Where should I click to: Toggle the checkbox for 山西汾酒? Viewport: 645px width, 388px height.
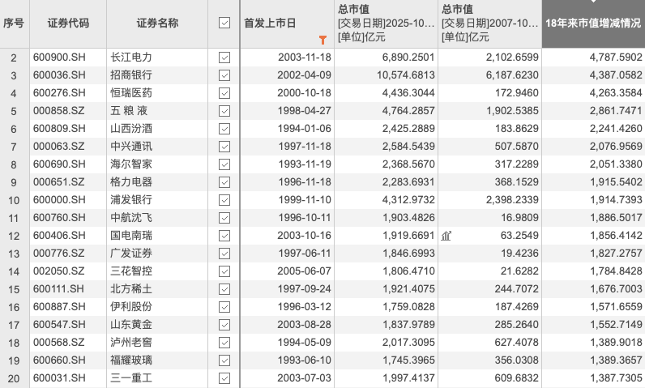click(x=224, y=129)
